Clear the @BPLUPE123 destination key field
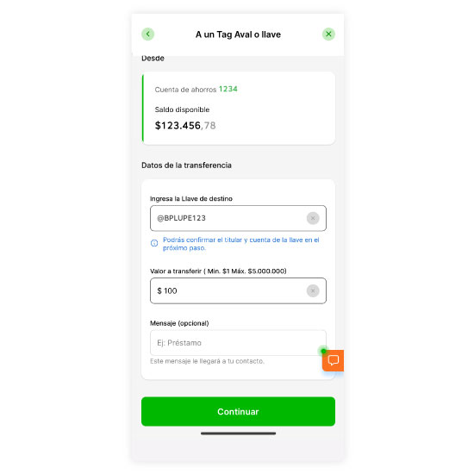This screenshot has width=474, height=474. click(313, 218)
